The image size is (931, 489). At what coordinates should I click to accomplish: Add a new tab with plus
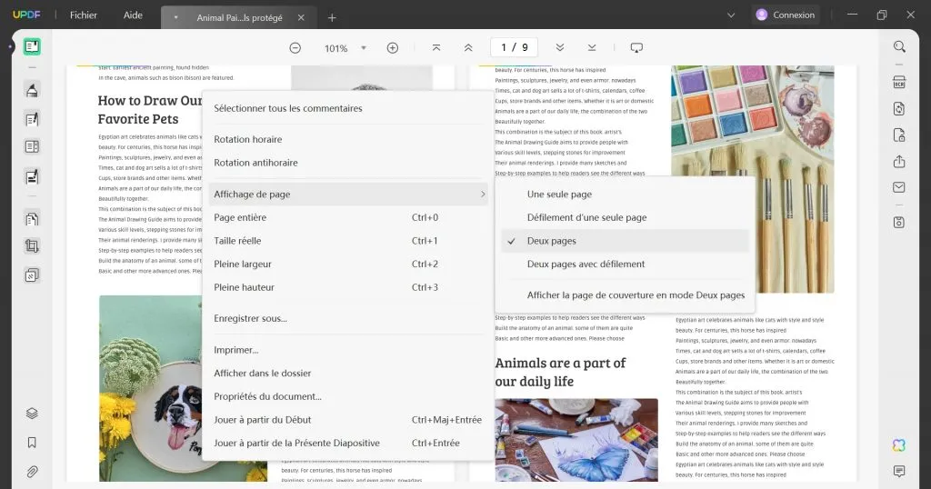pos(332,18)
